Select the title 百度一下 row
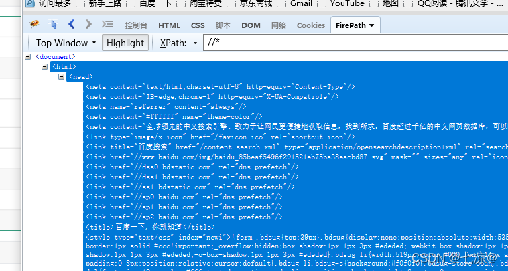The width and height of the screenshot is (508, 271). point(150,227)
